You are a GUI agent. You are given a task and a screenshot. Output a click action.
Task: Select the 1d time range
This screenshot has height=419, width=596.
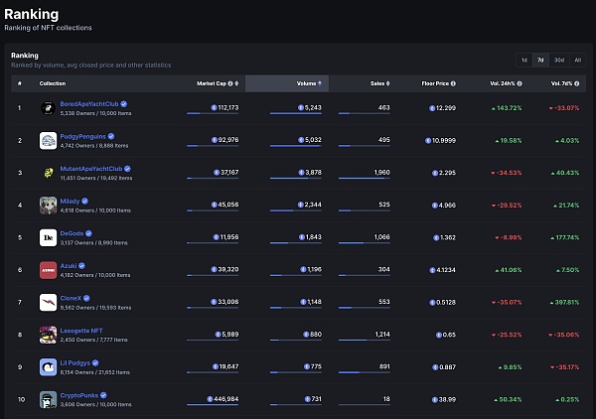(523, 60)
